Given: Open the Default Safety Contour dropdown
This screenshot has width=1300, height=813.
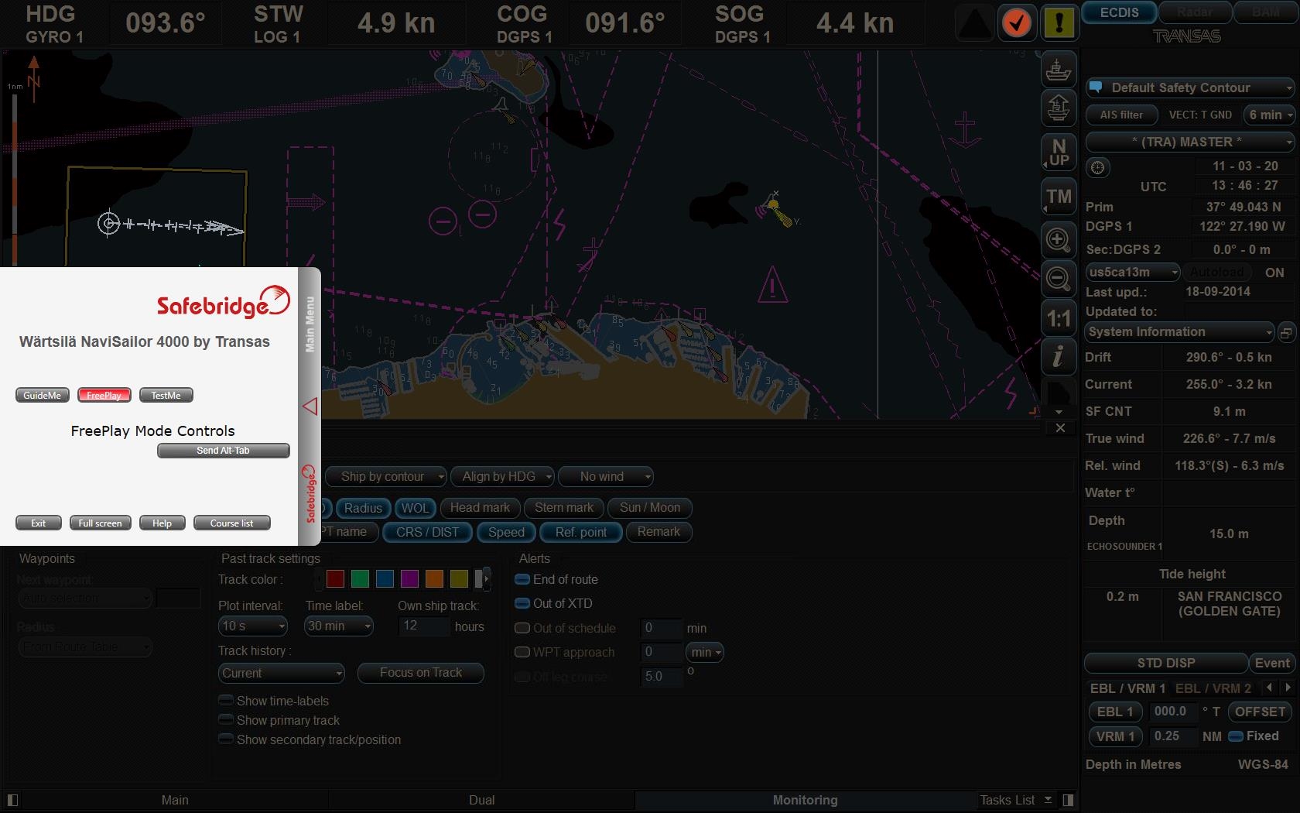Looking at the screenshot, I should tap(1189, 87).
